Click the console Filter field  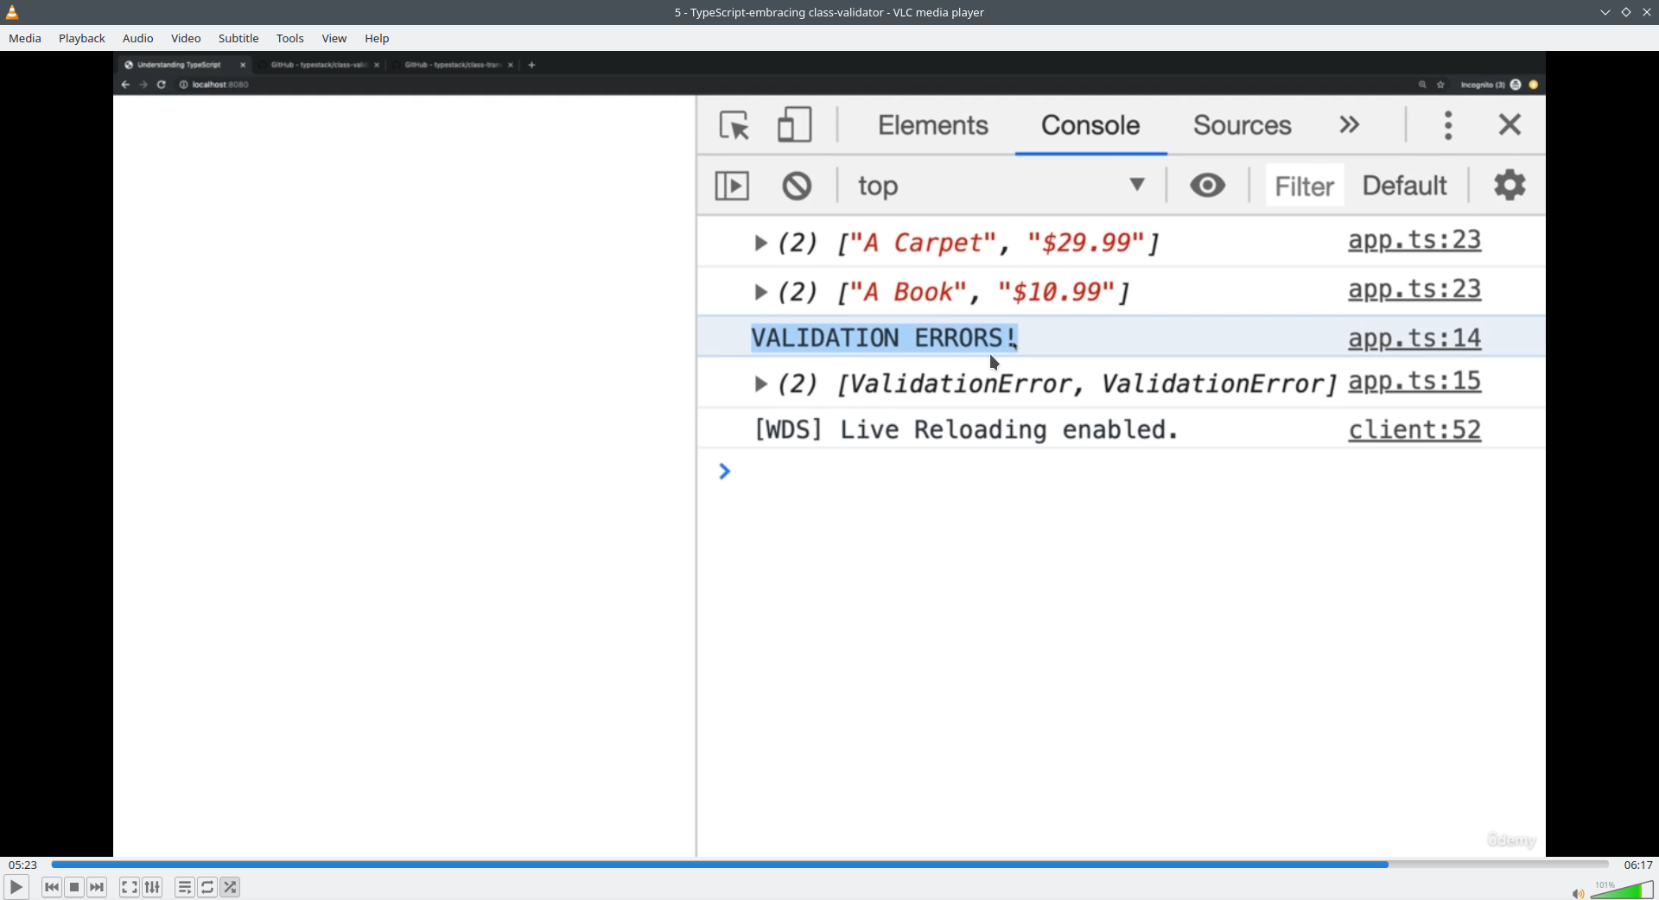pos(1305,186)
